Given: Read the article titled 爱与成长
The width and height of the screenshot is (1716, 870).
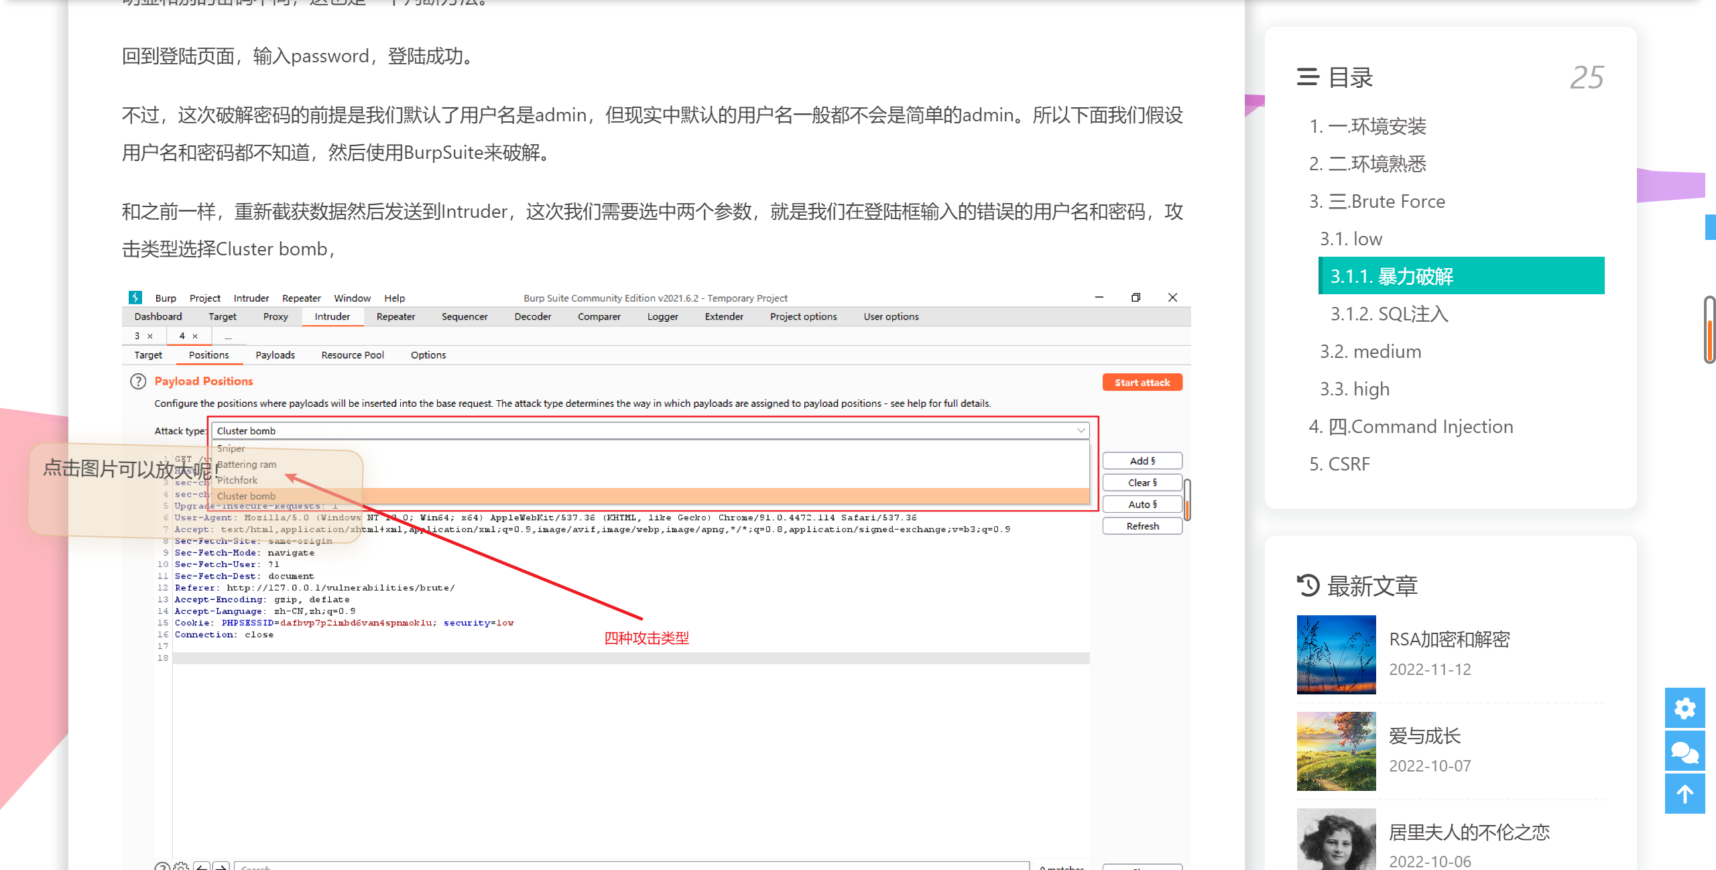Looking at the screenshot, I should (x=1424, y=736).
